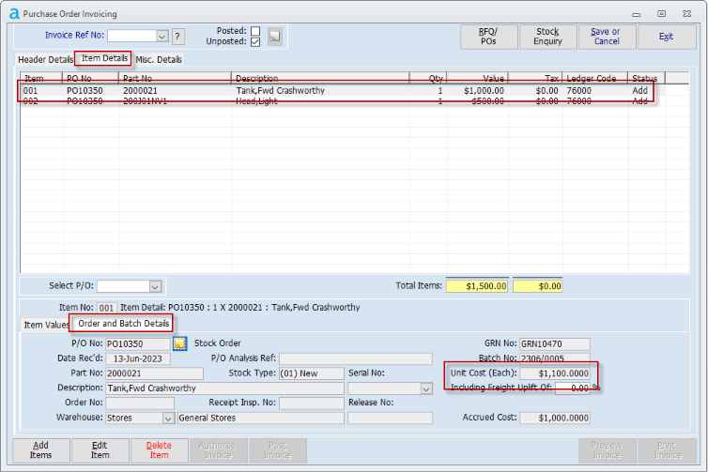Open the Select P/O dropdown

tap(155, 286)
